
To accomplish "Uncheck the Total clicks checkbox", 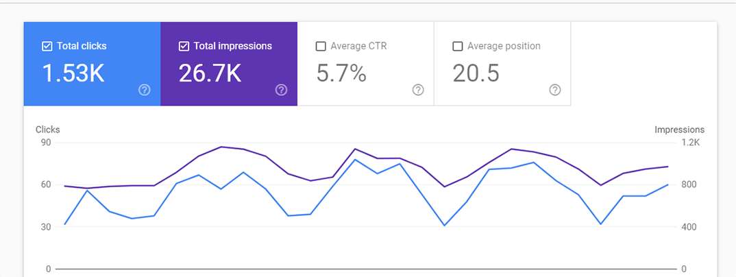I will coord(47,47).
